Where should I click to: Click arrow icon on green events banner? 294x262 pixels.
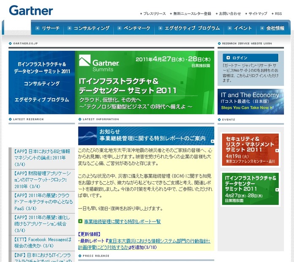[x=277, y=190]
